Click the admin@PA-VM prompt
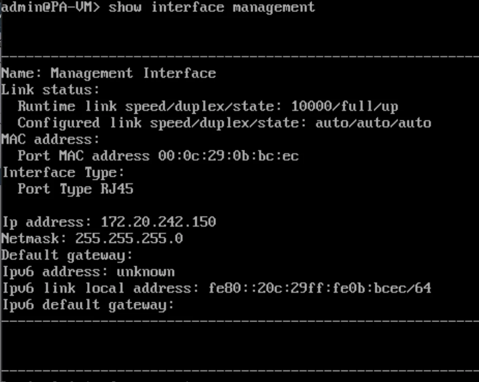Image resolution: width=479 pixels, height=382 pixels. (x=50, y=7)
